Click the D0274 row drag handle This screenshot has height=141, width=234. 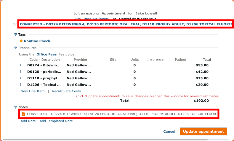[x=21, y=65]
